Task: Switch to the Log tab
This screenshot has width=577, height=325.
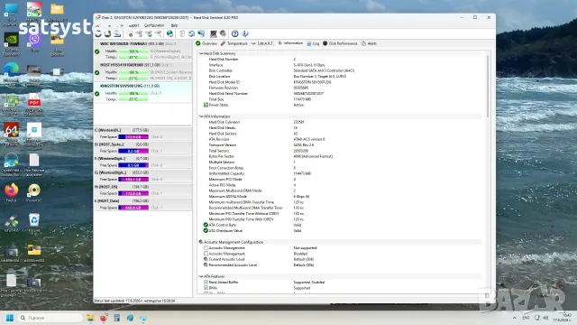Action: (313, 43)
